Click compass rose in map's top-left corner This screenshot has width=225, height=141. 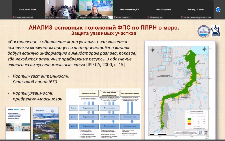[x=152, y=50]
